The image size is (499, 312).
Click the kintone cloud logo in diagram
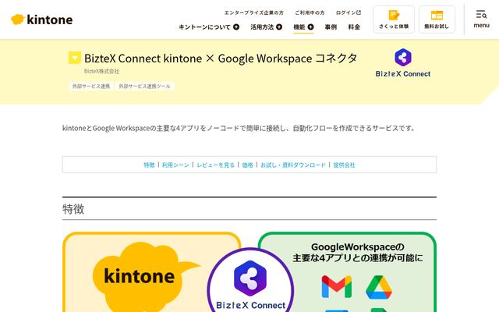tap(145, 276)
